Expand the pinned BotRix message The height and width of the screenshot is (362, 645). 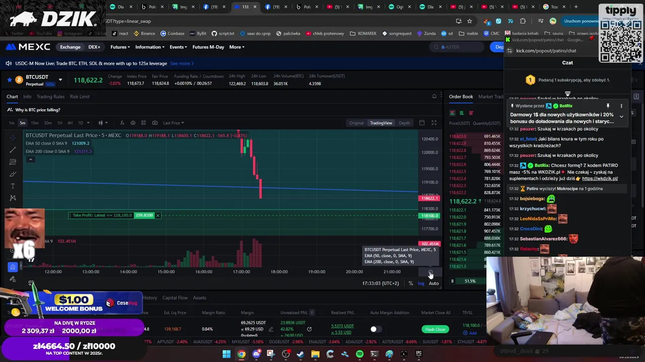[621, 117]
